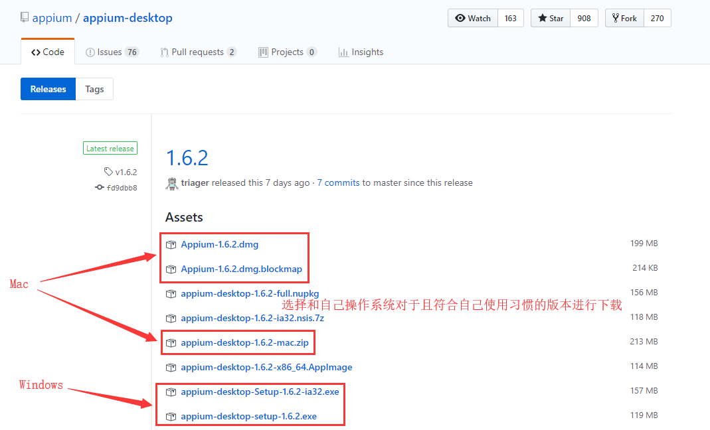This screenshot has height=430, width=710.
Task: Click the commit icon next to fd9dbb8
Action: pos(100,187)
